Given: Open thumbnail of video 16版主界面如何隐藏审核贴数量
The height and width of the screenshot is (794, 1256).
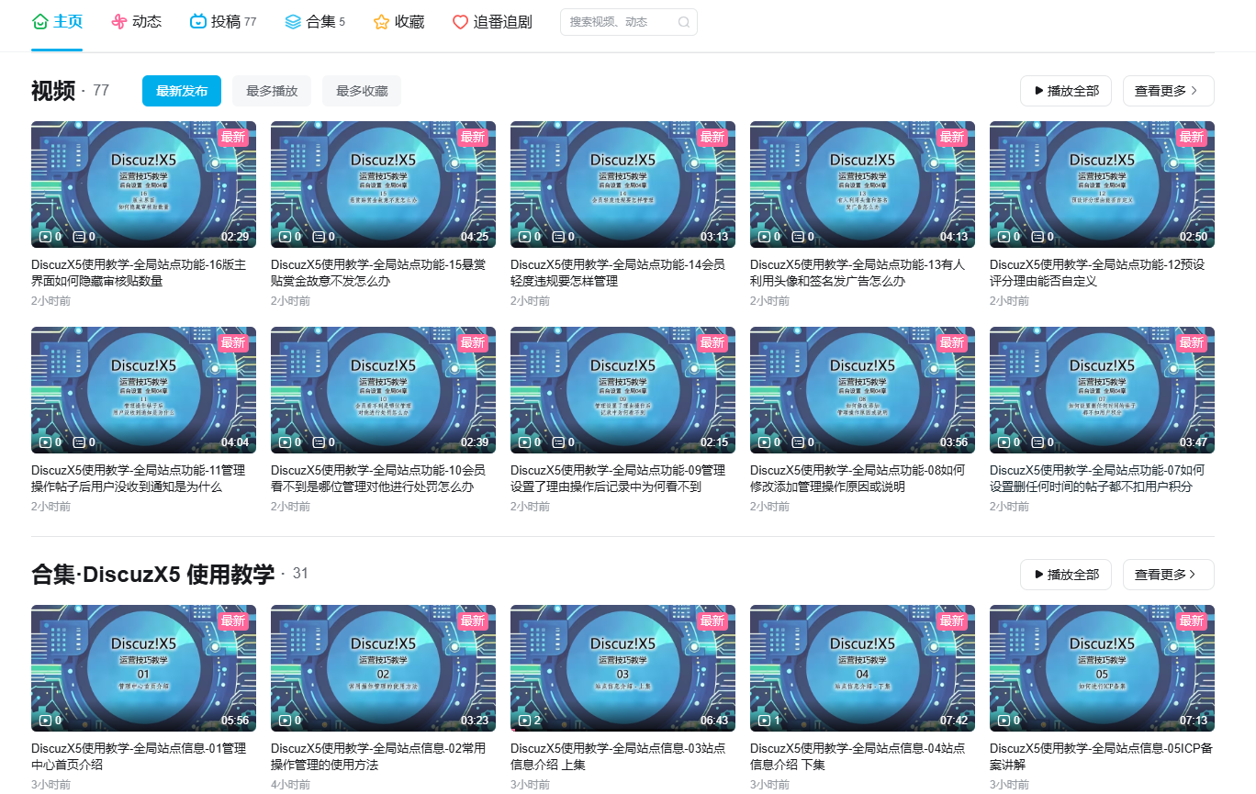Looking at the screenshot, I should [143, 185].
